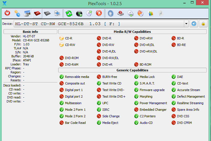The width and height of the screenshot is (211, 141).
Task: Click the Bar Code Read red icon
Action: pos(62,123)
